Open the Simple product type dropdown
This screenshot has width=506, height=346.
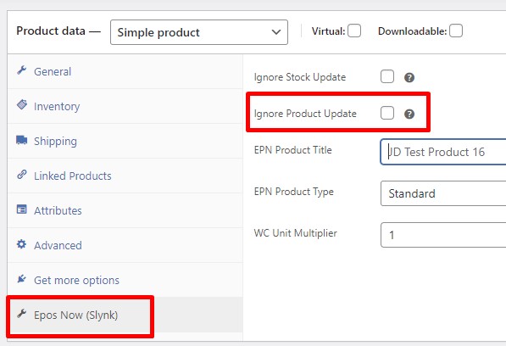click(199, 32)
